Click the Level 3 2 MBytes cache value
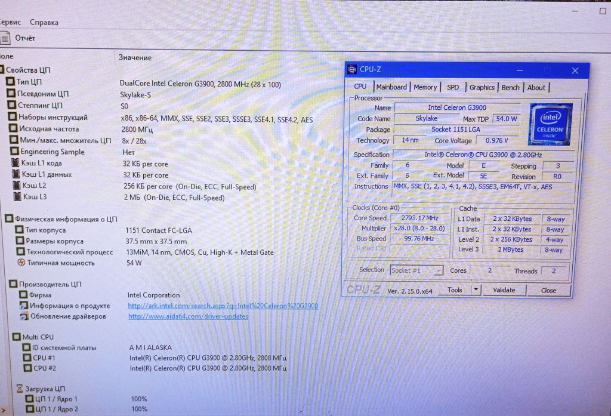 (511, 249)
